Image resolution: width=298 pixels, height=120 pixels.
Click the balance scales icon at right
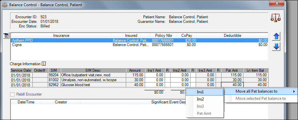click(x=276, y=18)
